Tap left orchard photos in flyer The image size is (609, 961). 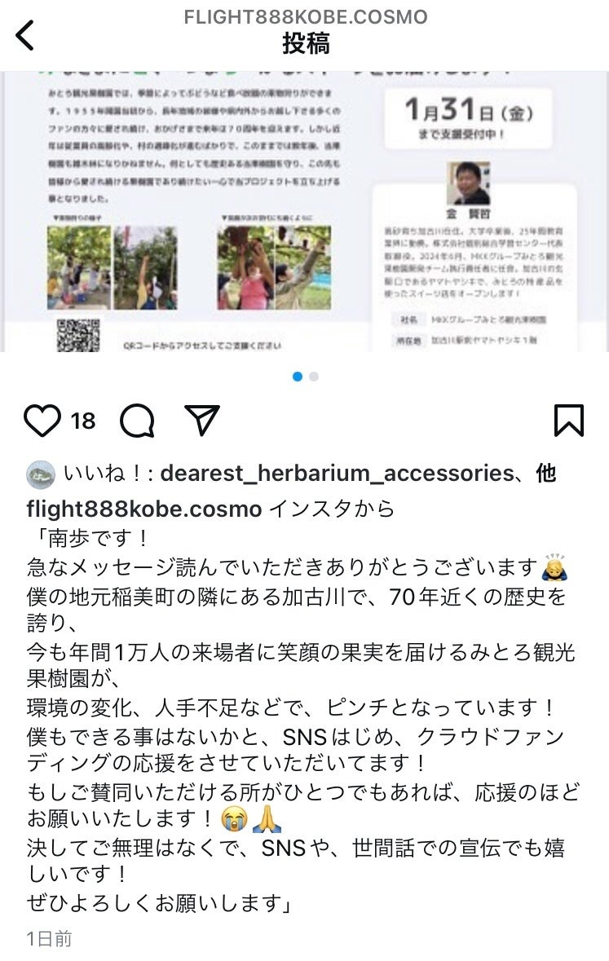113,268
